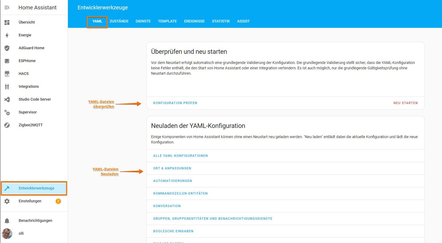
Task: Click the Überprüfen und neu starten heading
Action: pos(189,52)
